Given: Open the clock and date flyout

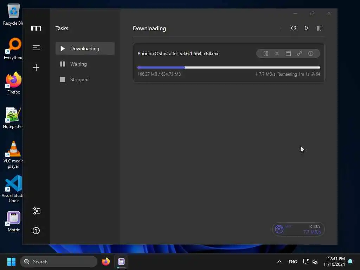Looking at the screenshot, I should point(334,262).
